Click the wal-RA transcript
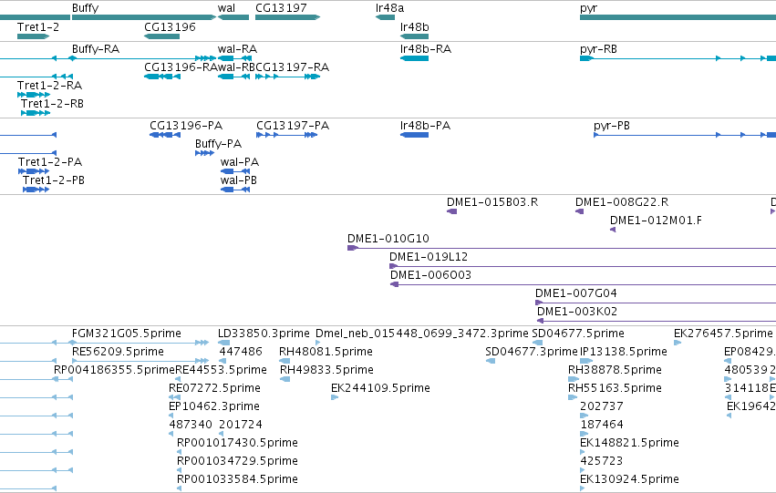Viewport: 776px width, 493px height. [234, 58]
